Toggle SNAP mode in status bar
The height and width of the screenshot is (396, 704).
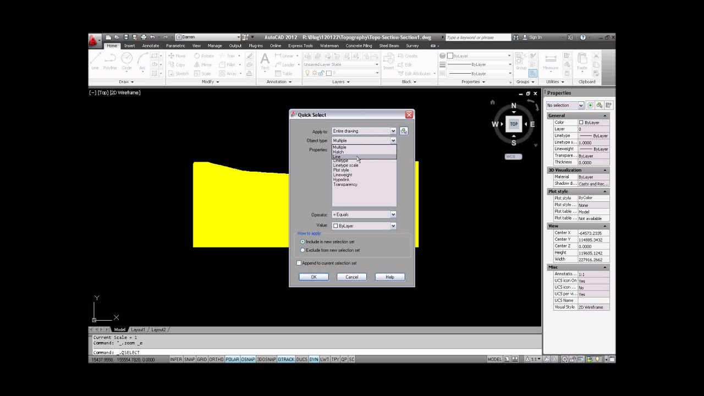pyautogui.click(x=189, y=360)
